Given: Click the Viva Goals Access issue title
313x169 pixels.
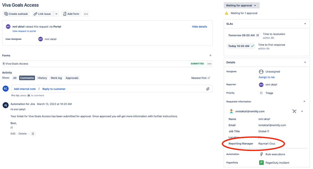Looking at the screenshot, I should [20, 5].
